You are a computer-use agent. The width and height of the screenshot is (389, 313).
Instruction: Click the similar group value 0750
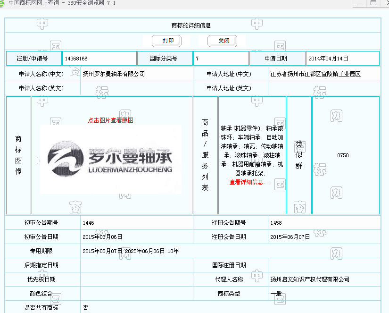[343, 155]
